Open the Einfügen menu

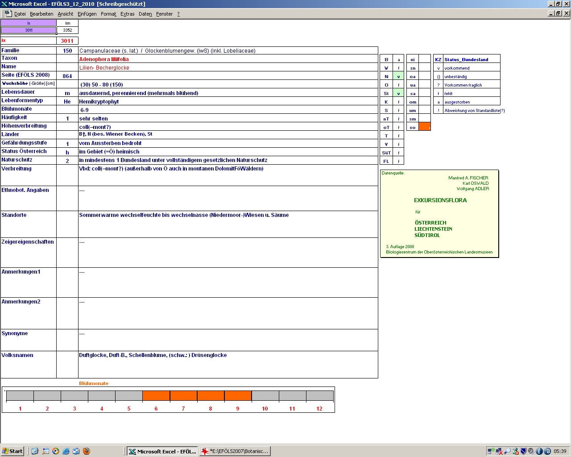tap(87, 14)
